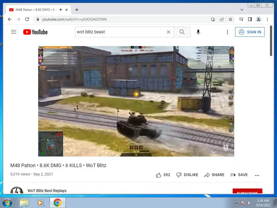Click the SIGN IN button
The image size is (277, 208).
[250, 32]
